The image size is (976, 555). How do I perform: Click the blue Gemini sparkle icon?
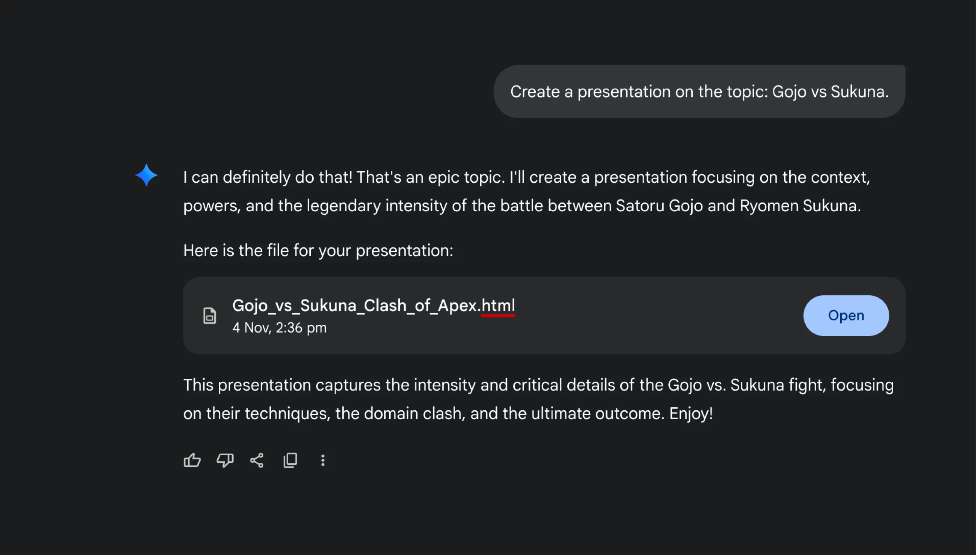(146, 175)
